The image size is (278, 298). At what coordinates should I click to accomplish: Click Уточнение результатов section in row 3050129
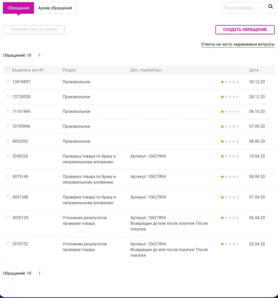pos(85,220)
